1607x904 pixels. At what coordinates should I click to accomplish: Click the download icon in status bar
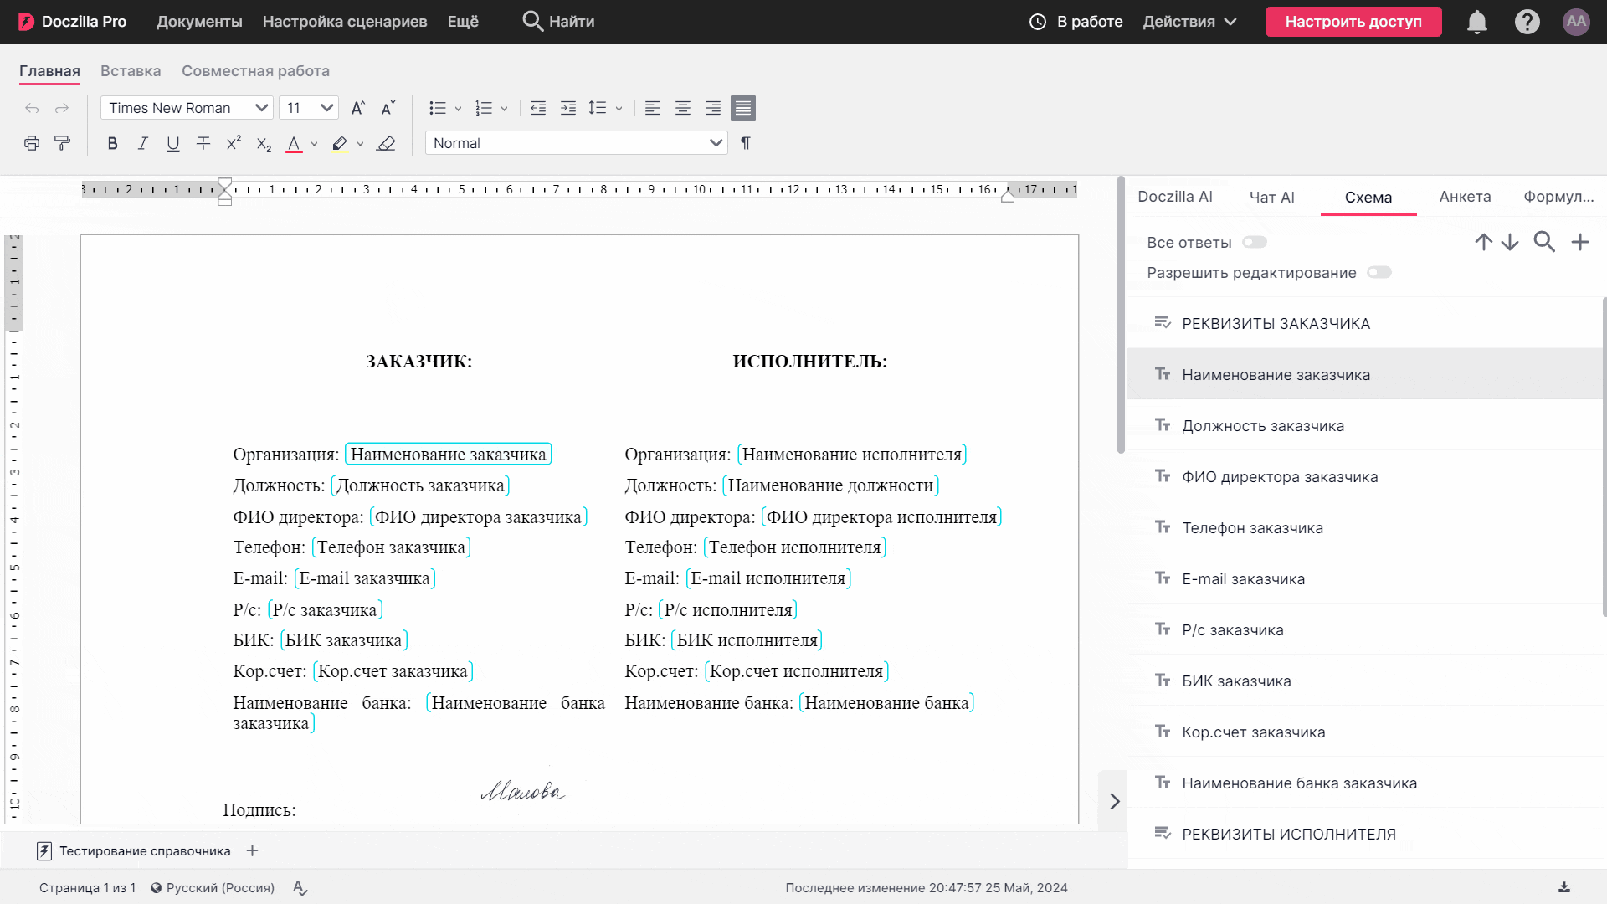[1564, 888]
